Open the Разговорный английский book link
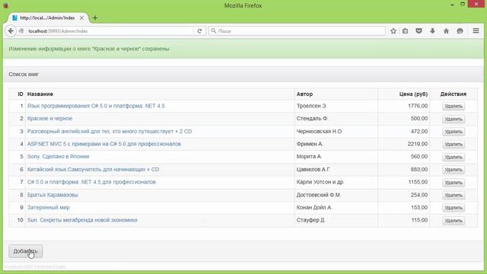The image size is (487, 274). pyautogui.click(x=110, y=131)
